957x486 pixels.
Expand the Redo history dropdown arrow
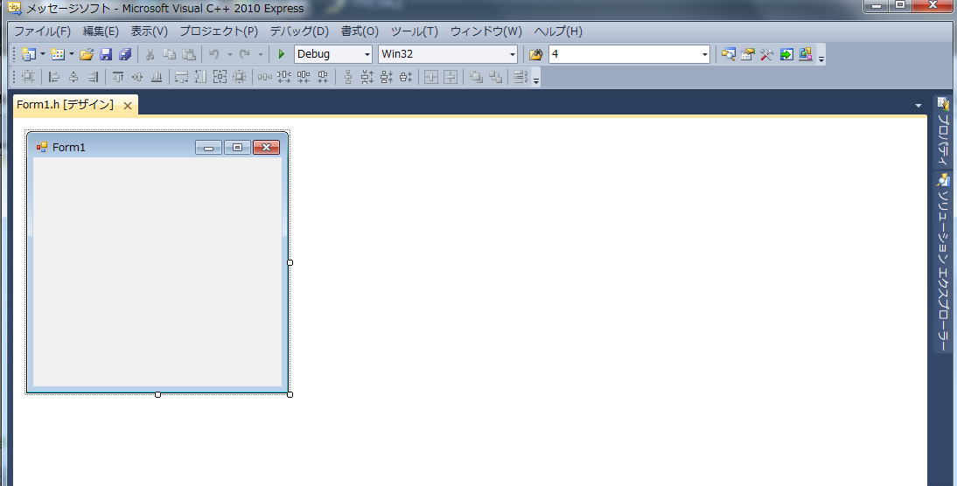[x=260, y=54]
